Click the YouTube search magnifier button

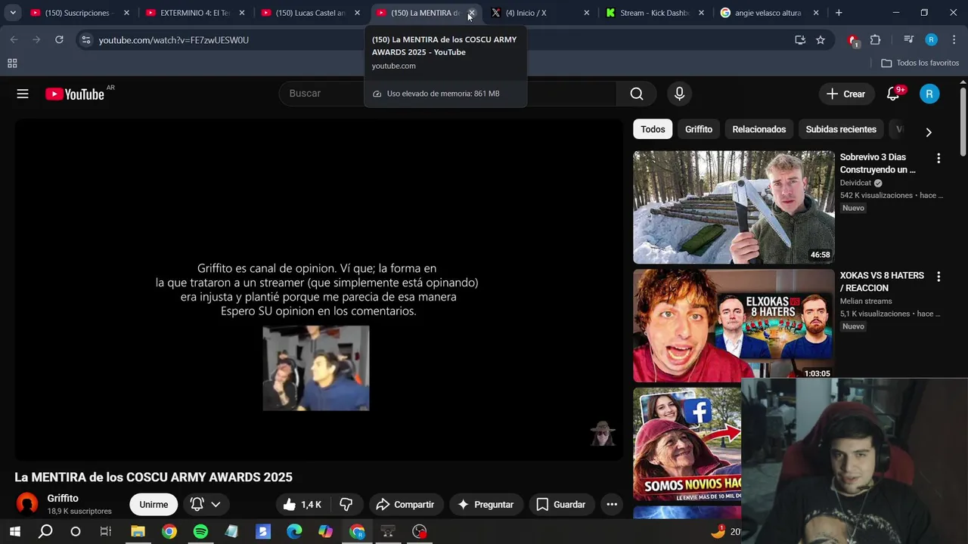coord(637,94)
